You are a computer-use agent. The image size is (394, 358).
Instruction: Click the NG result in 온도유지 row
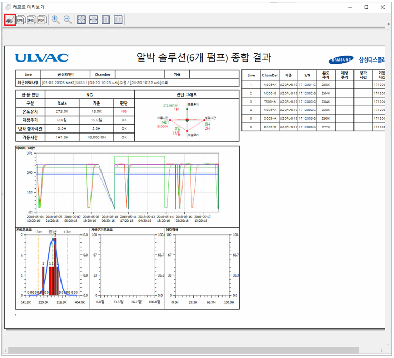point(124,111)
